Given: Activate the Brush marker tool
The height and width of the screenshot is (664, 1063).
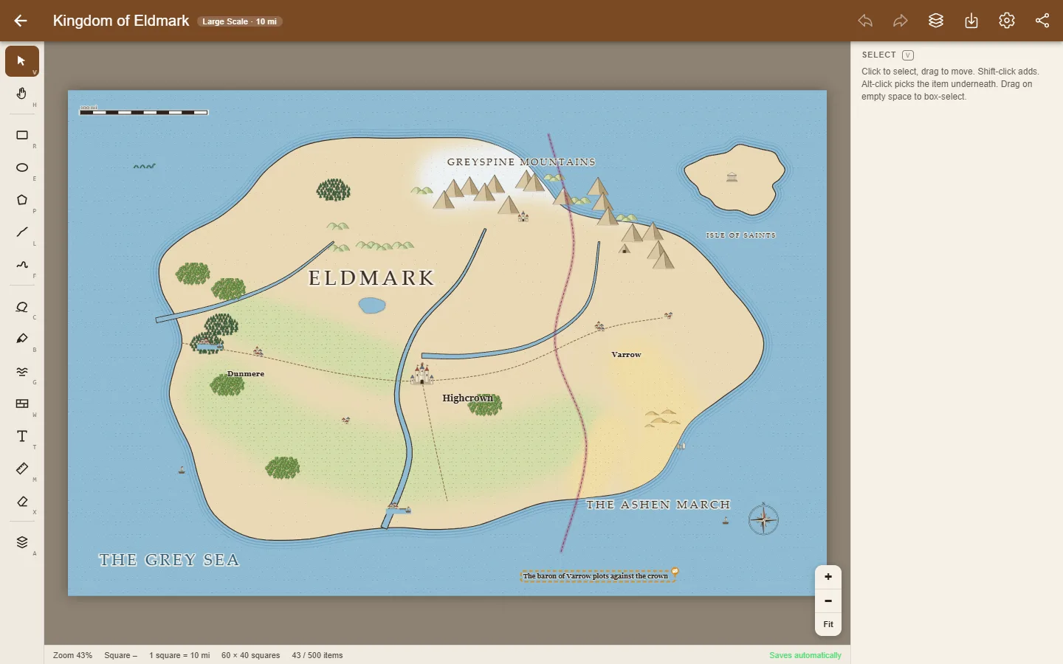Looking at the screenshot, I should tap(22, 339).
